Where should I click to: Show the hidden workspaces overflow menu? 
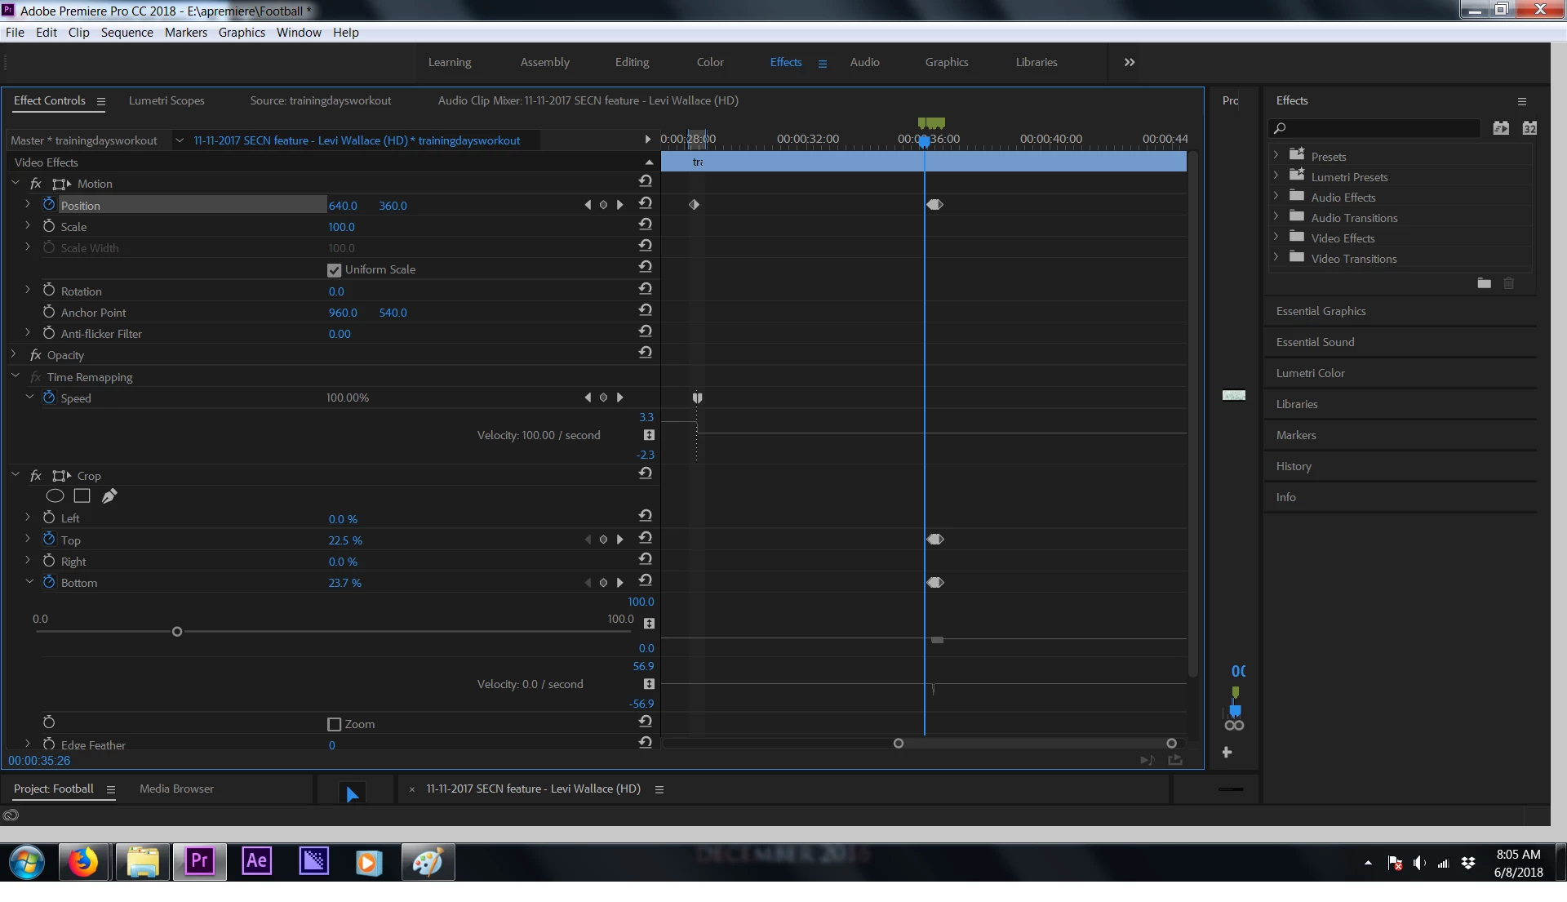(x=1129, y=62)
